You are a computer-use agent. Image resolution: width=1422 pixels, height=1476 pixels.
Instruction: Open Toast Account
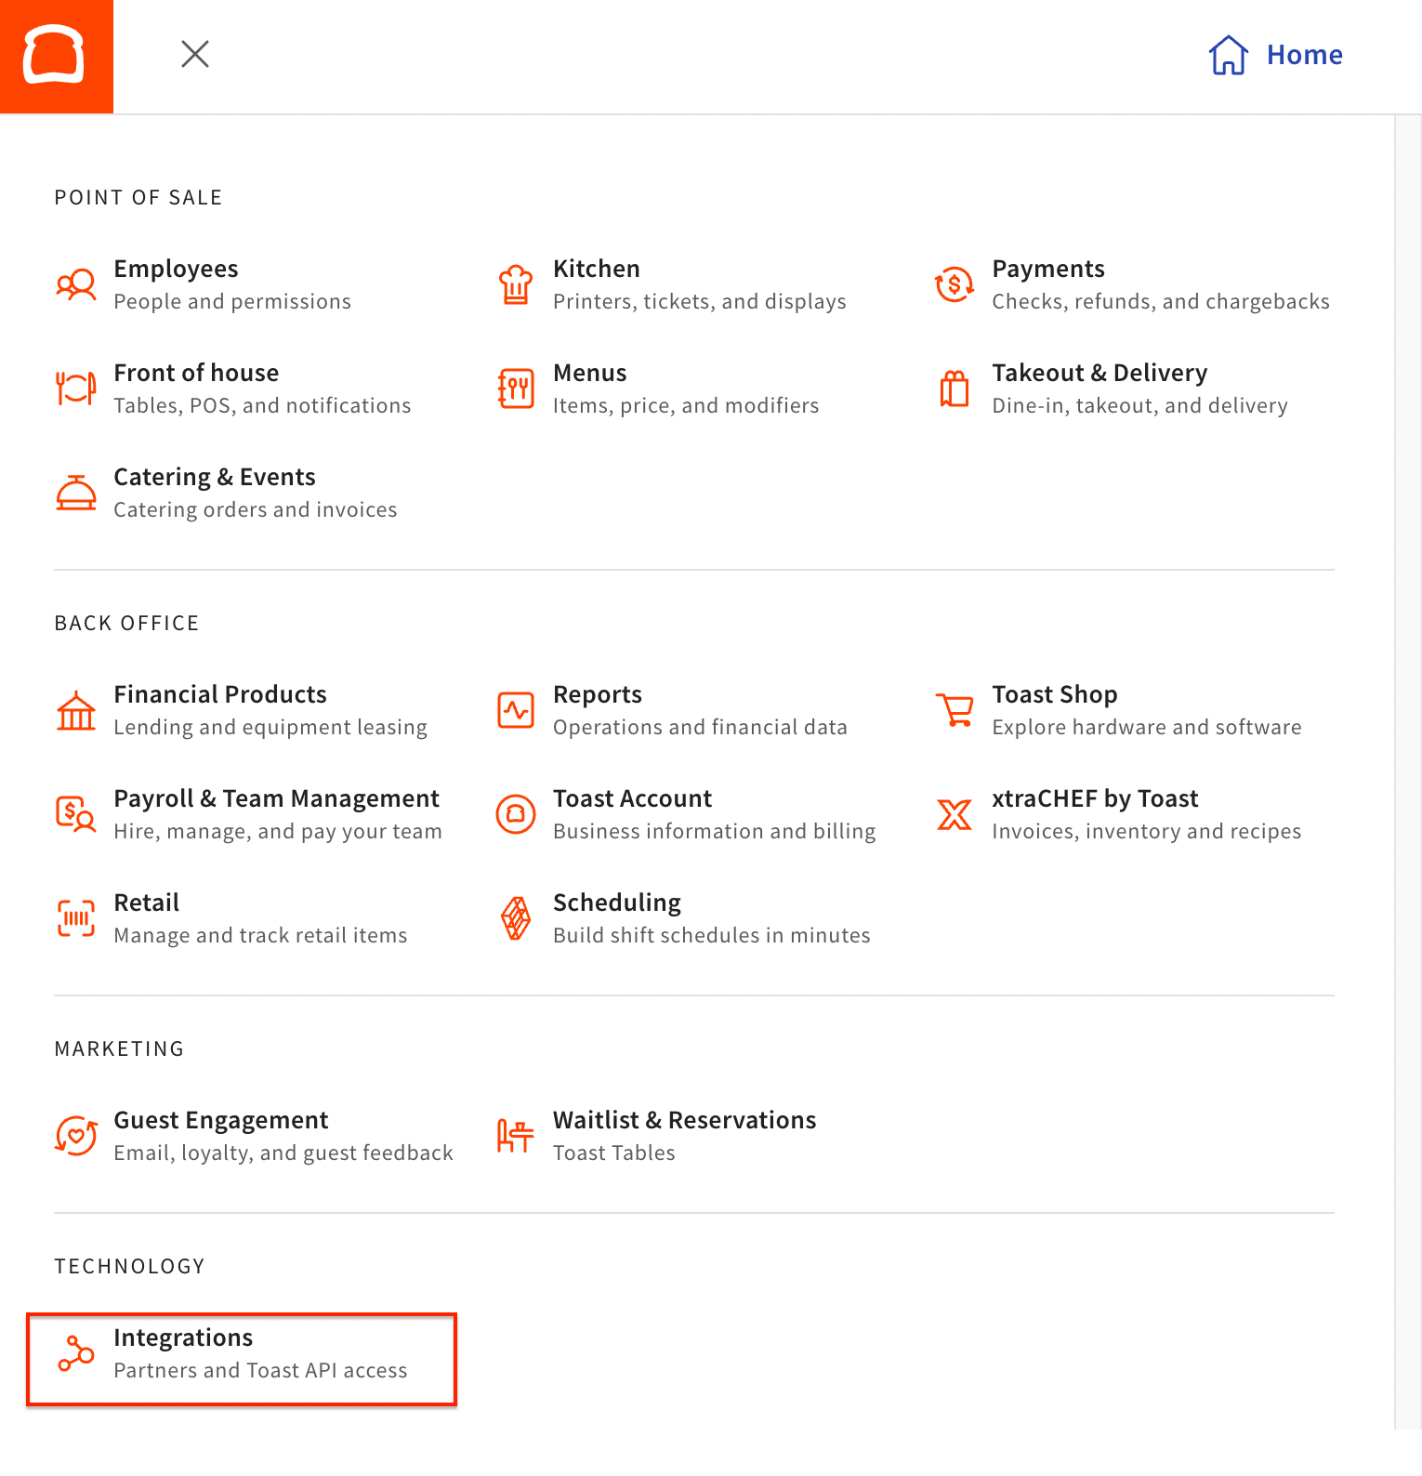(632, 798)
